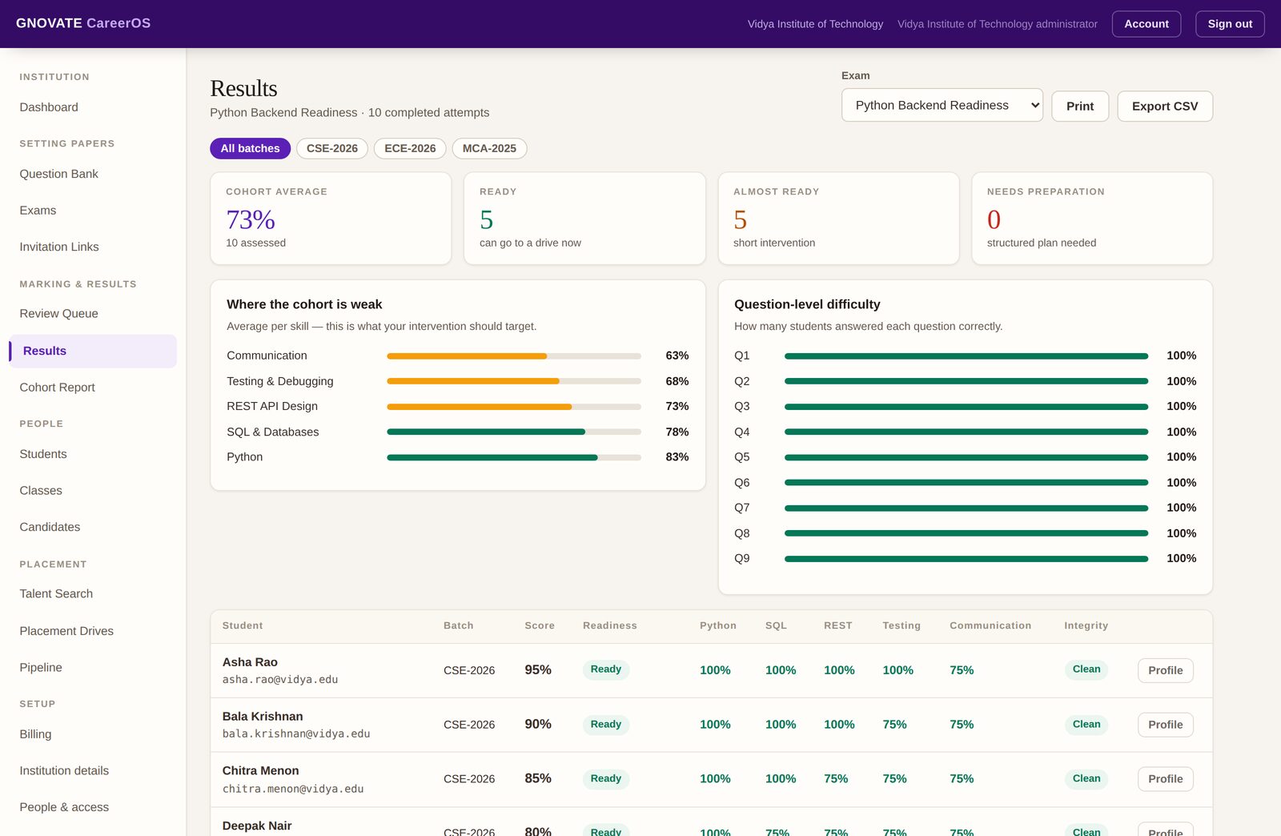Click the Student column header
This screenshot has width=1281, height=836.
click(243, 625)
